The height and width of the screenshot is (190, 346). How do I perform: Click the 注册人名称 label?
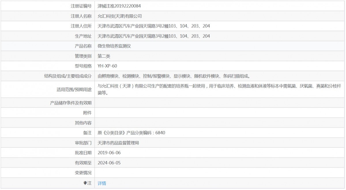(x=81, y=16)
